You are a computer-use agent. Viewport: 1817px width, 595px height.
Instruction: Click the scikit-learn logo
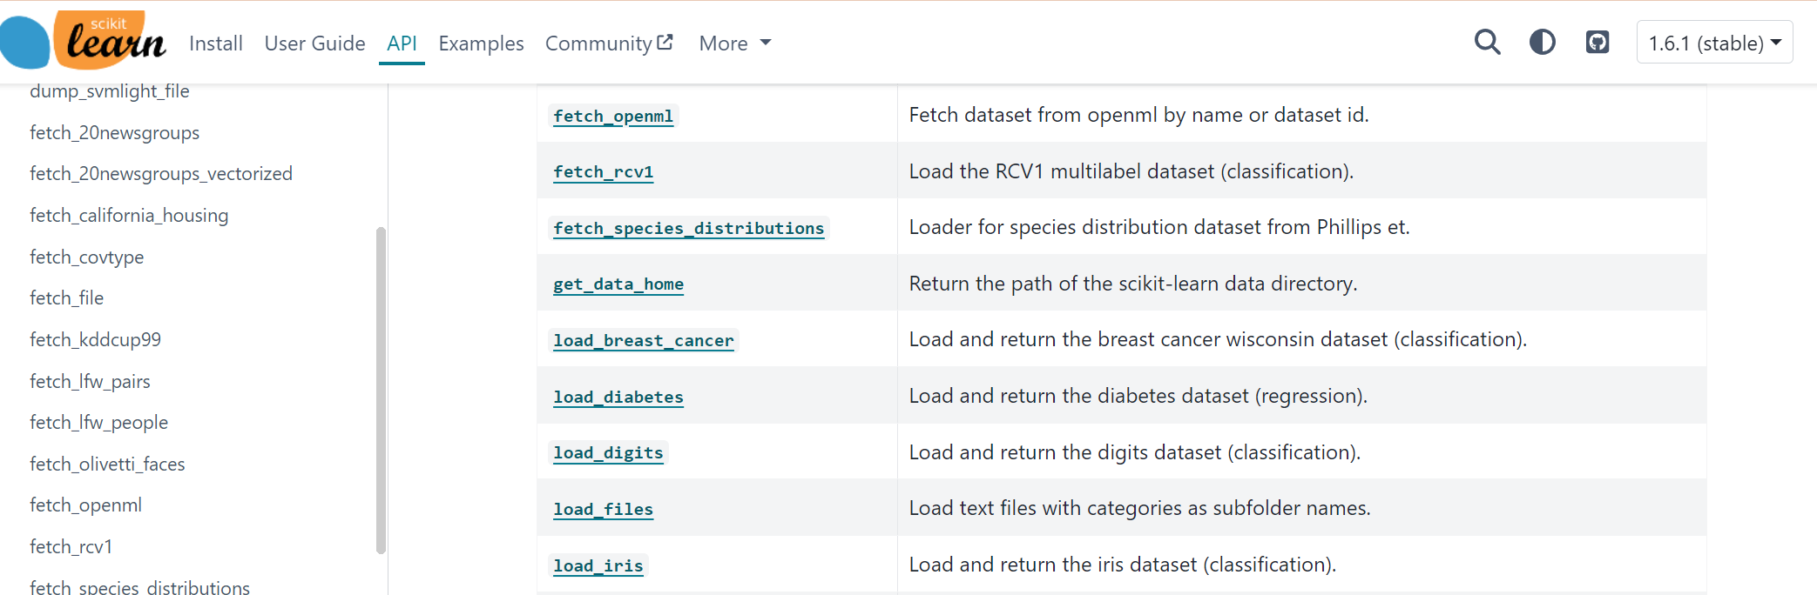84,41
